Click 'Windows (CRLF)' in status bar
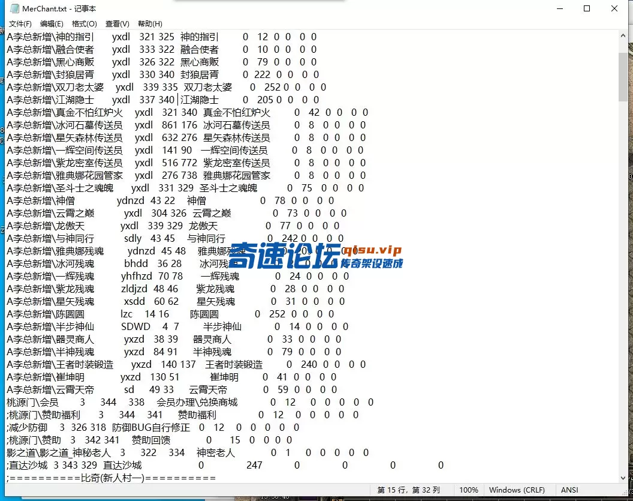 click(517, 490)
